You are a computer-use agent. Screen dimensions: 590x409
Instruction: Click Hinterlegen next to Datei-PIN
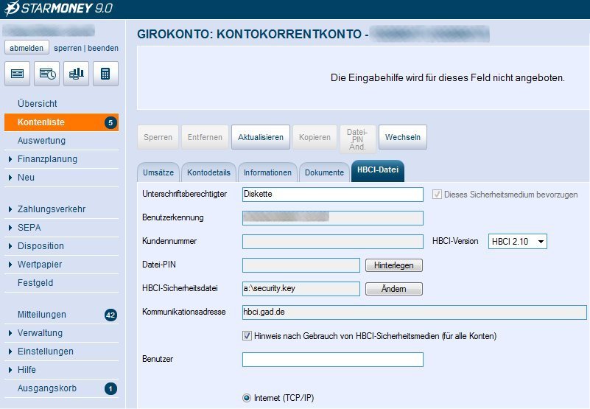click(394, 265)
